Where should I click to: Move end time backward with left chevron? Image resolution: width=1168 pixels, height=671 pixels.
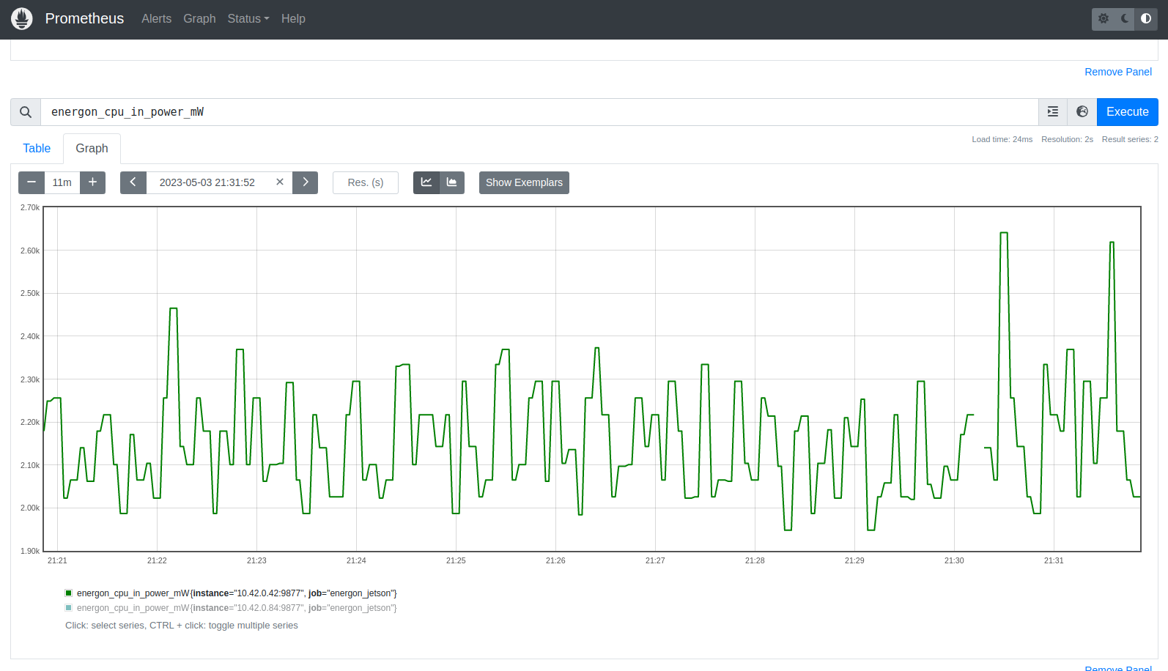click(x=133, y=182)
